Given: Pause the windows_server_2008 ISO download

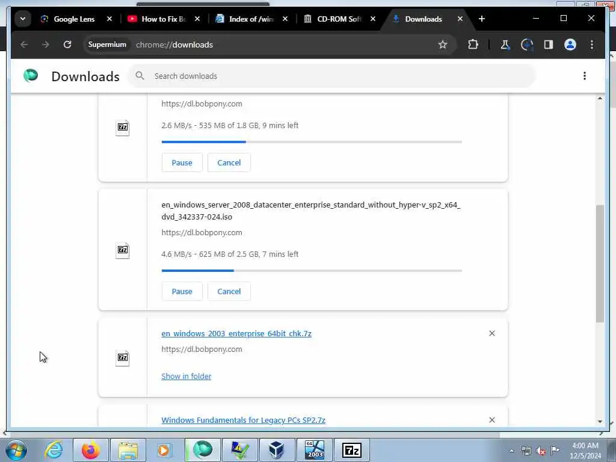Looking at the screenshot, I should point(182,292).
